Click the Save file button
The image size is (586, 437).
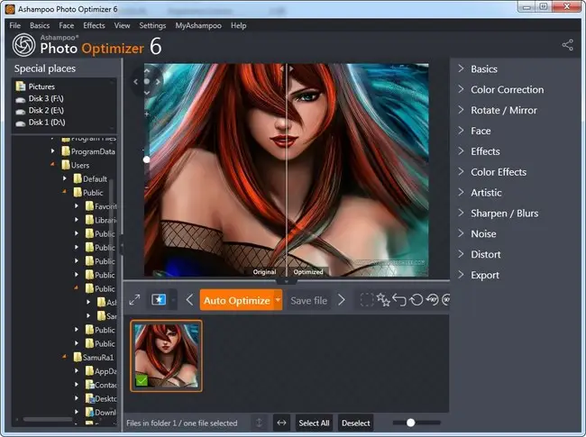(x=308, y=300)
